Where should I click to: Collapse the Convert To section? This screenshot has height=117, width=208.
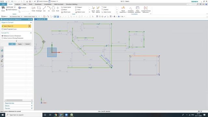pyautogui.click(x=31, y=33)
